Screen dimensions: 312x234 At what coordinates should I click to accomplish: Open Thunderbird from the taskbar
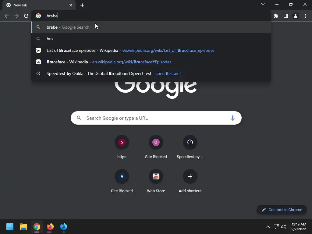[x=64, y=227]
